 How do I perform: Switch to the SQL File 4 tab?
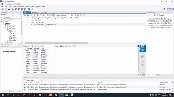44,12
